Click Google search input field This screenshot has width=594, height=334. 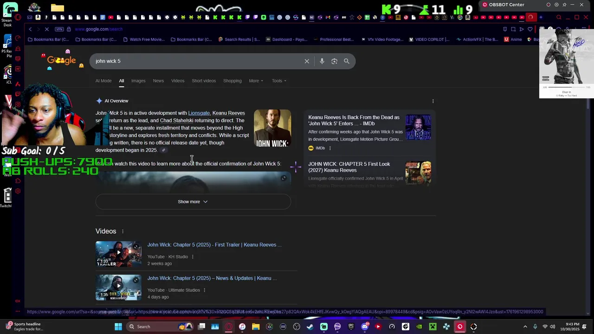pyautogui.click(x=197, y=61)
